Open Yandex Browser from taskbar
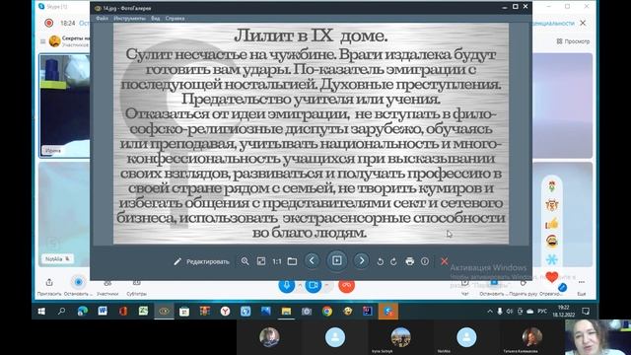 [x=225, y=312]
